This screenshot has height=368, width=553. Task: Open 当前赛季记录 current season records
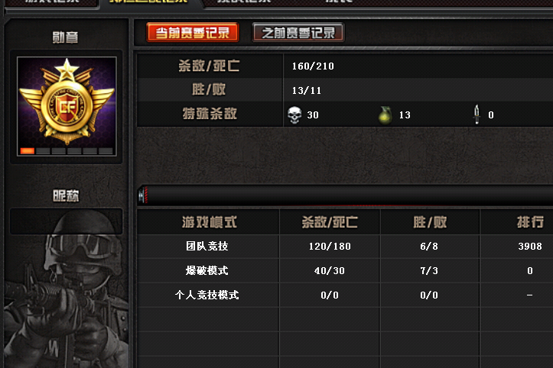point(193,33)
